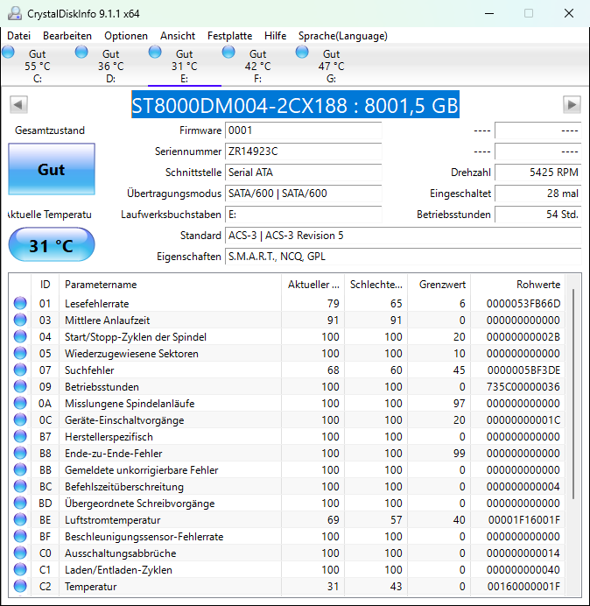Image resolution: width=590 pixels, height=606 pixels.
Task: Open the Sprache(Language) menu
Action: [x=343, y=36]
